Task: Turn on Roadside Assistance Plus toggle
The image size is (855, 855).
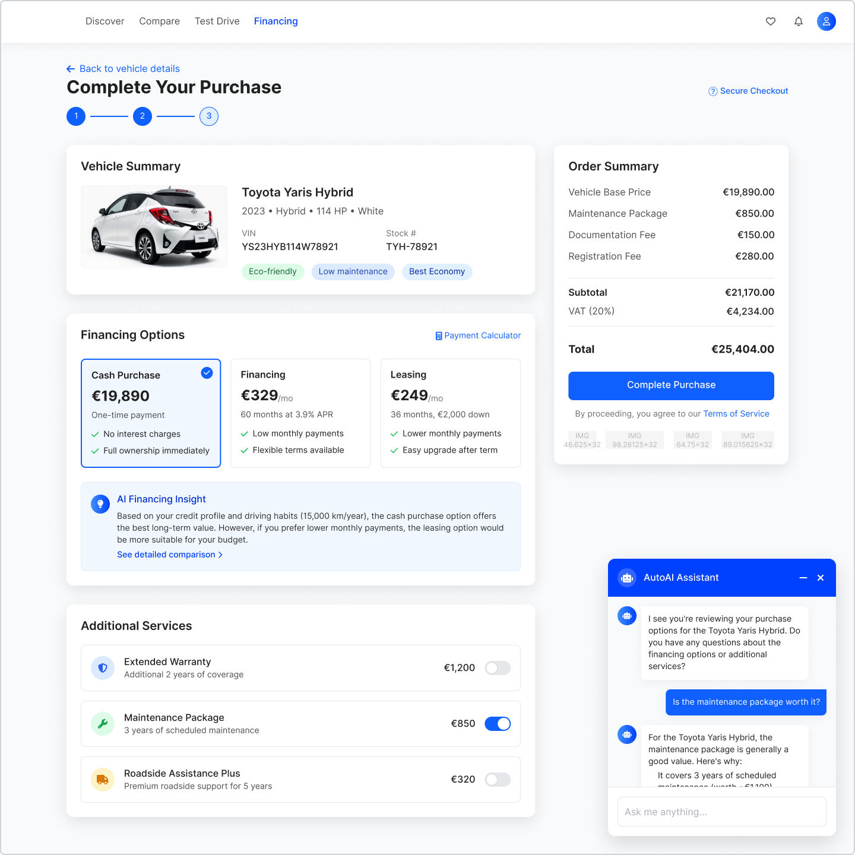Action: 498,780
